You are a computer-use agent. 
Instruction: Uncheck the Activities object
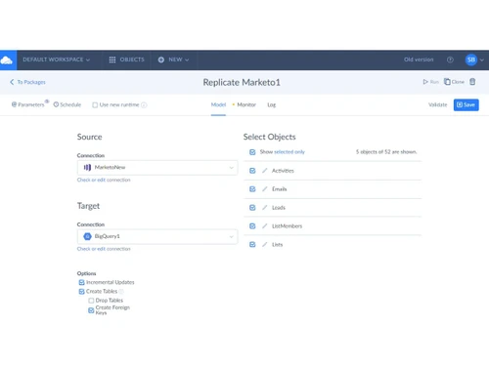[x=252, y=171]
